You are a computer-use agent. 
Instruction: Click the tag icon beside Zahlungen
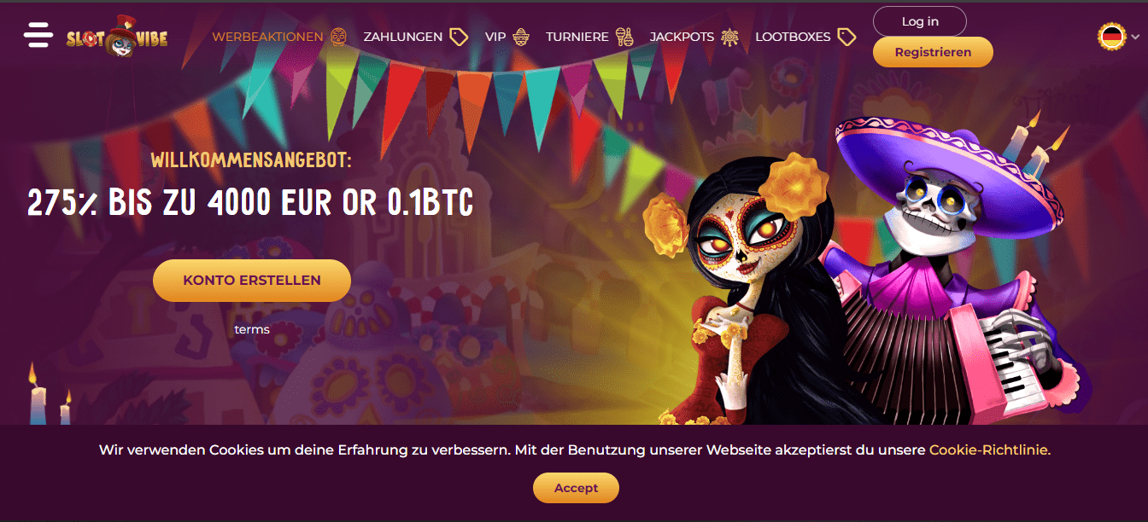(459, 37)
